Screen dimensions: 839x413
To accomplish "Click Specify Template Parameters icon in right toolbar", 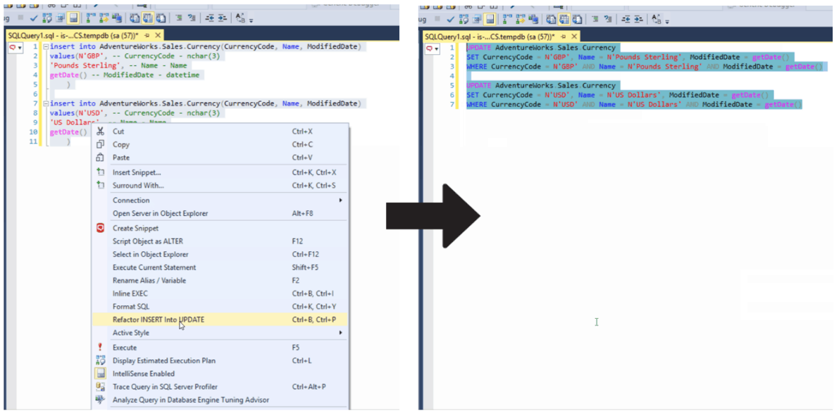I will click(x=657, y=19).
